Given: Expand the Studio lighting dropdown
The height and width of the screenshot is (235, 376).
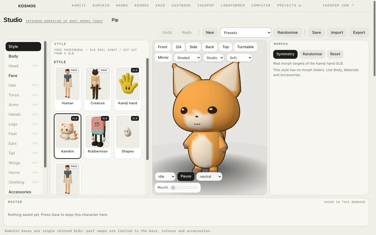Looking at the screenshot, I should pyautogui.click(x=214, y=58).
